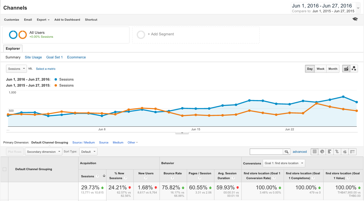Screen dimensions: 364x201
Task: Open the Site Usage tab
Action: click(33, 57)
